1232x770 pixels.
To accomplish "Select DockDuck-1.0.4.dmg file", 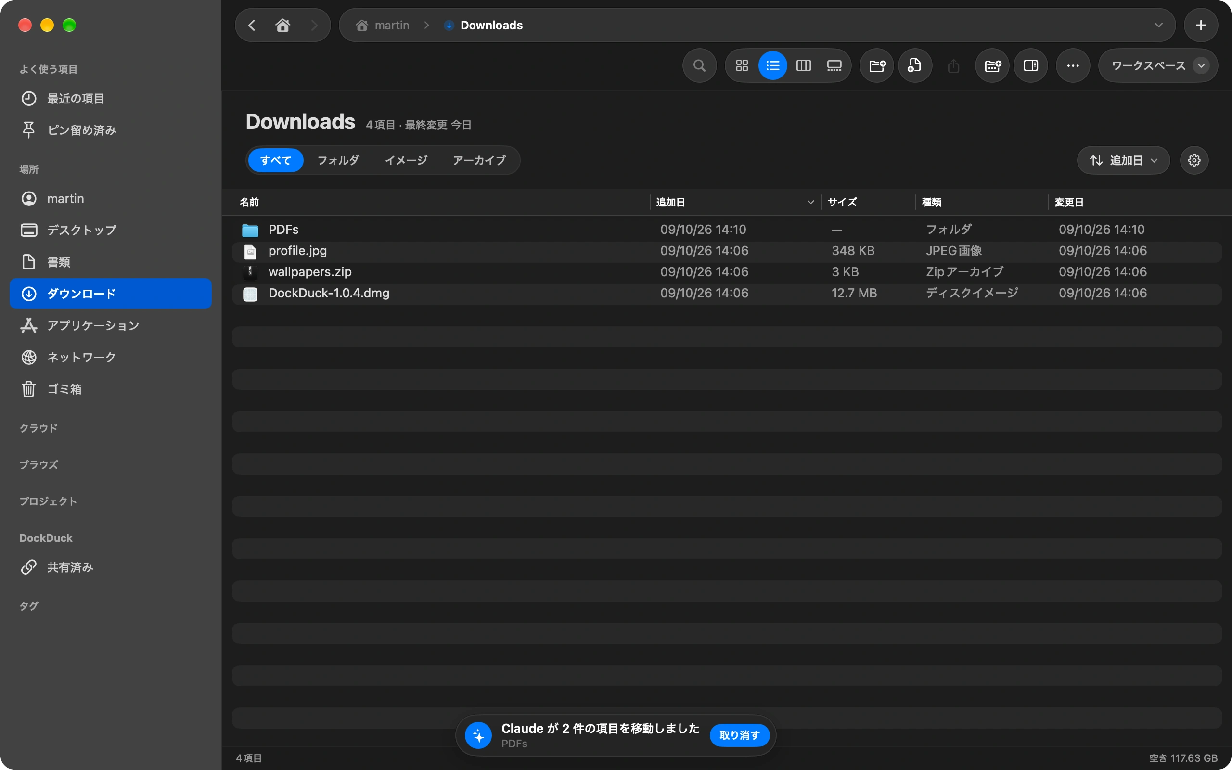I will (727, 294).
